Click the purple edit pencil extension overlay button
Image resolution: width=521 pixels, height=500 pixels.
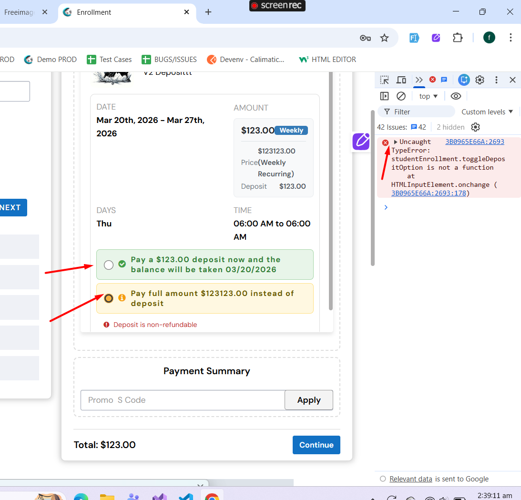(361, 141)
